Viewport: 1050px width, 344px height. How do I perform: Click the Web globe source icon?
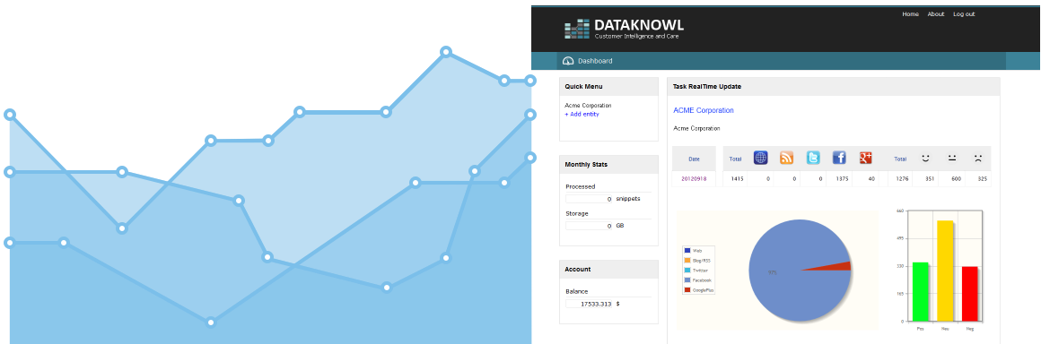(760, 158)
